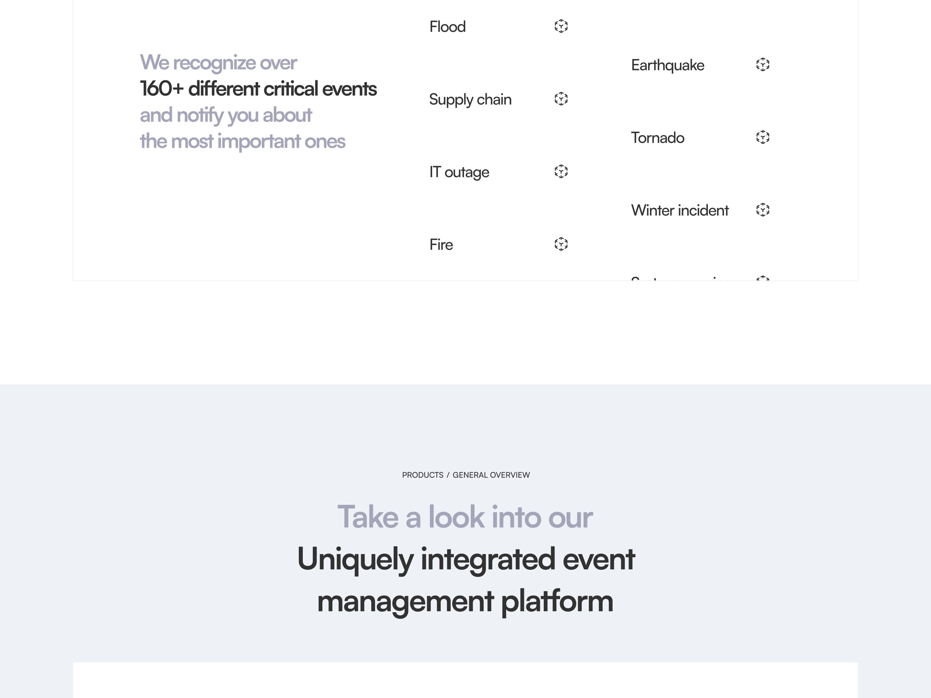Image resolution: width=931 pixels, height=698 pixels.
Task: Click the cube icon beside Supply chain
Action: coord(561,99)
